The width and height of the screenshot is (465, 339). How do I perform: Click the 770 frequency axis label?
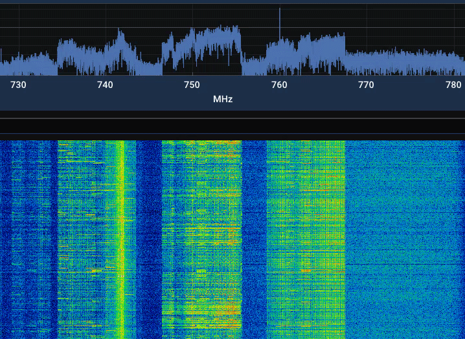[x=367, y=85]
